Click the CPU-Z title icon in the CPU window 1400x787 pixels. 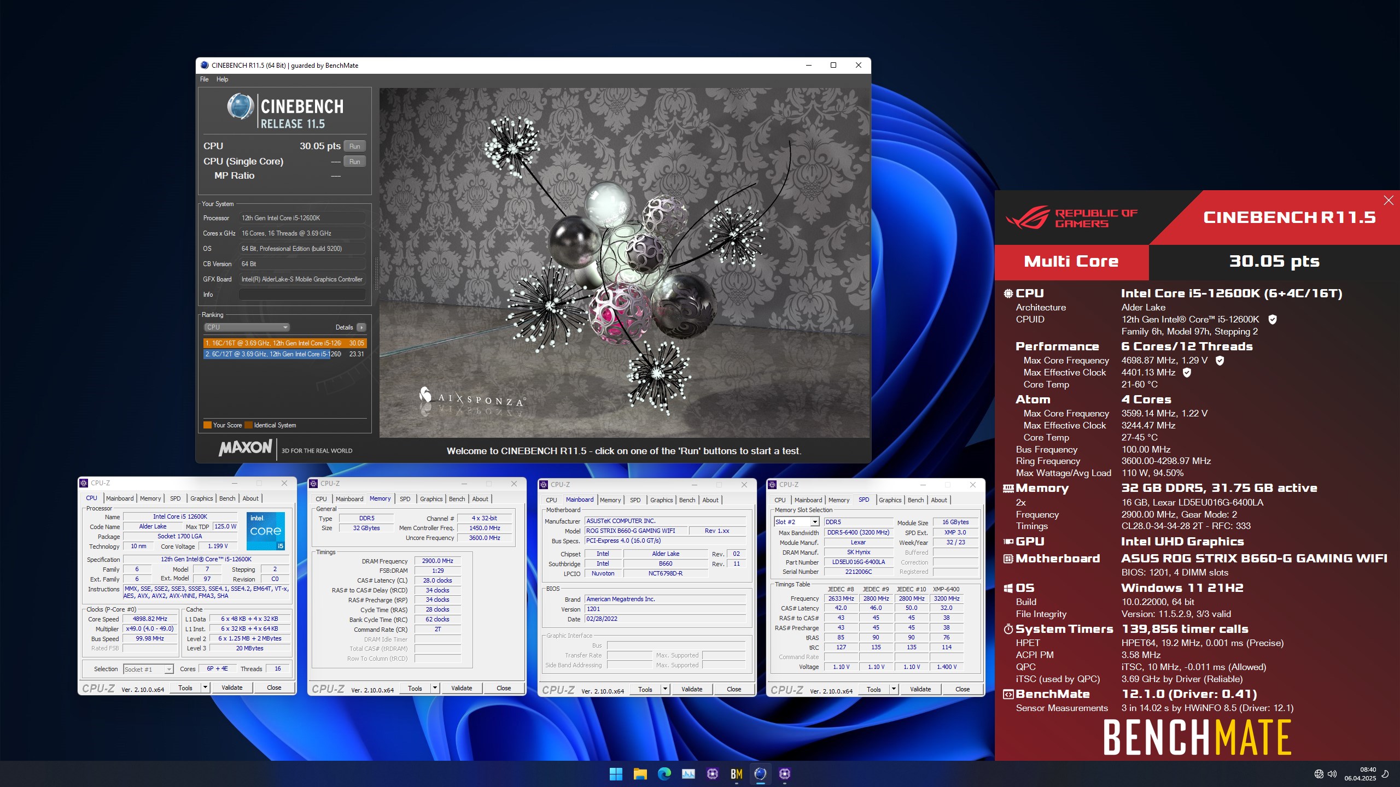pos(84,483)
